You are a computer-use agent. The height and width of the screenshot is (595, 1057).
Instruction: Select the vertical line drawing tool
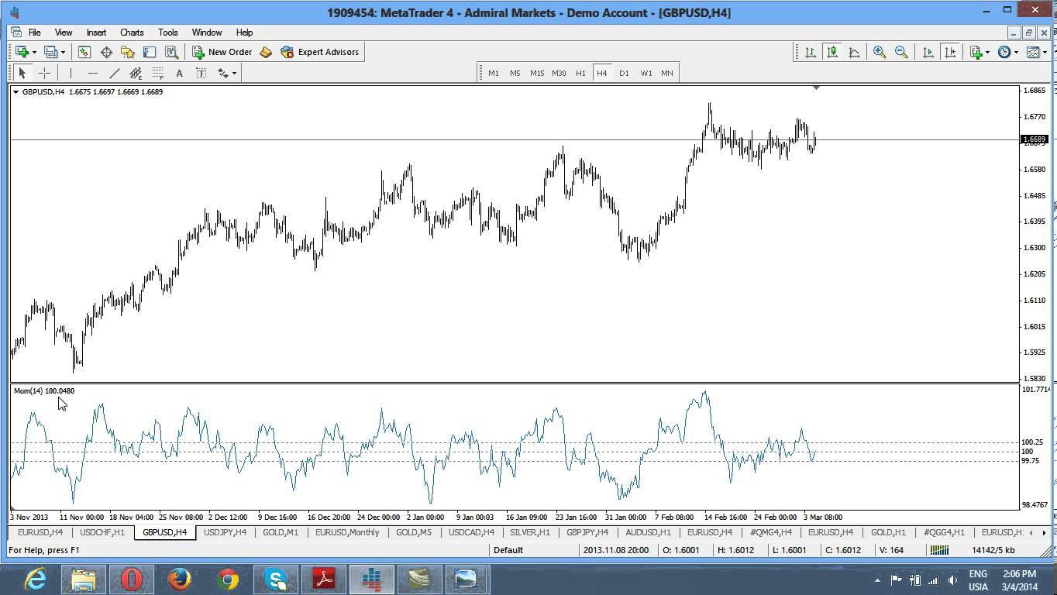pyautogui.click(x=71, y=73)
